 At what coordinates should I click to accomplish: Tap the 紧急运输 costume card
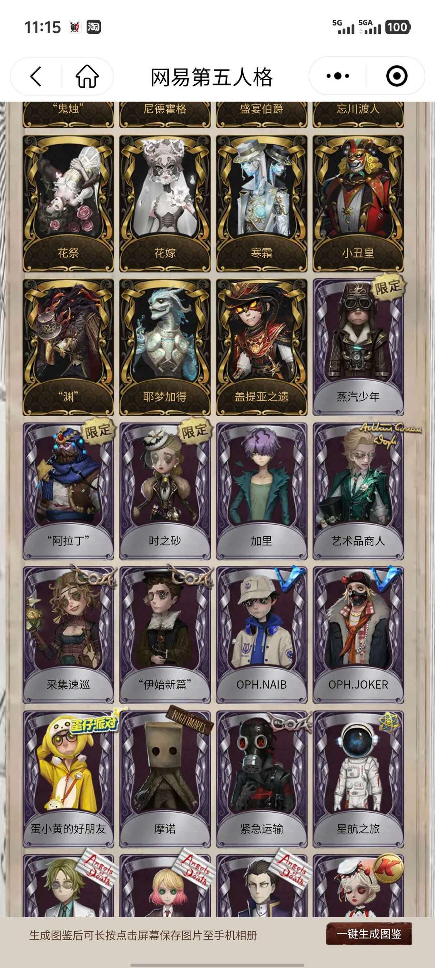(261, 779)
